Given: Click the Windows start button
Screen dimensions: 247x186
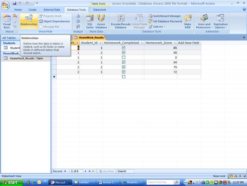Looking at the screenshot, I should [12, 183].
